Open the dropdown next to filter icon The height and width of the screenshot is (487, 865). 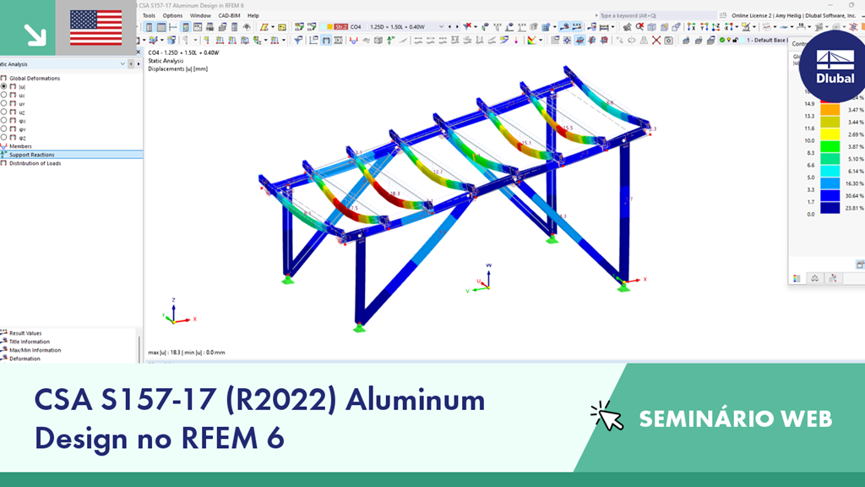pos(476,26)
